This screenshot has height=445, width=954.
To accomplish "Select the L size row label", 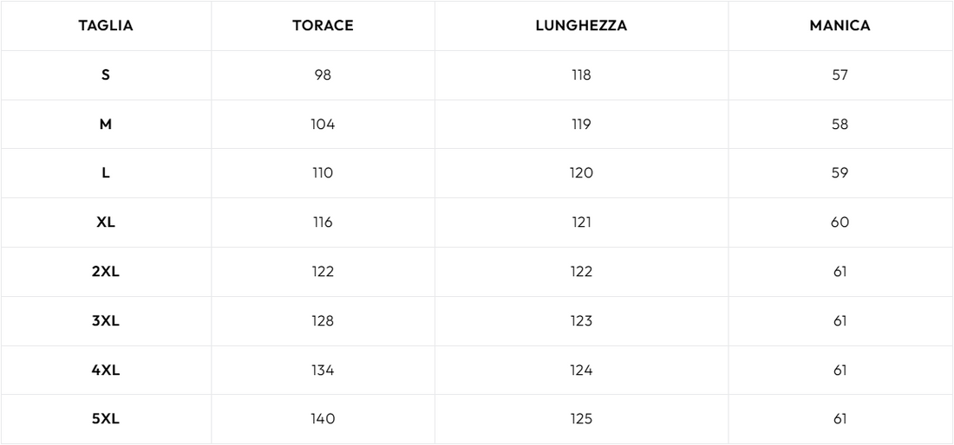I will [x=106, y=173].
